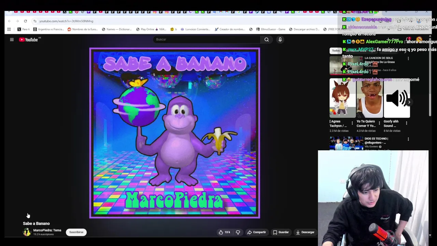This screenshot has height=246, width=437.
Task: Open the 'Para ti' bookmark
Action: [x=23, y=29]
